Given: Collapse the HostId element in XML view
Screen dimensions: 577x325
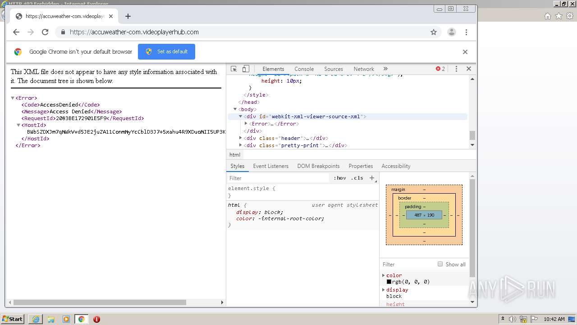Looking at the screenshot, I should click(x=18, y=125).
